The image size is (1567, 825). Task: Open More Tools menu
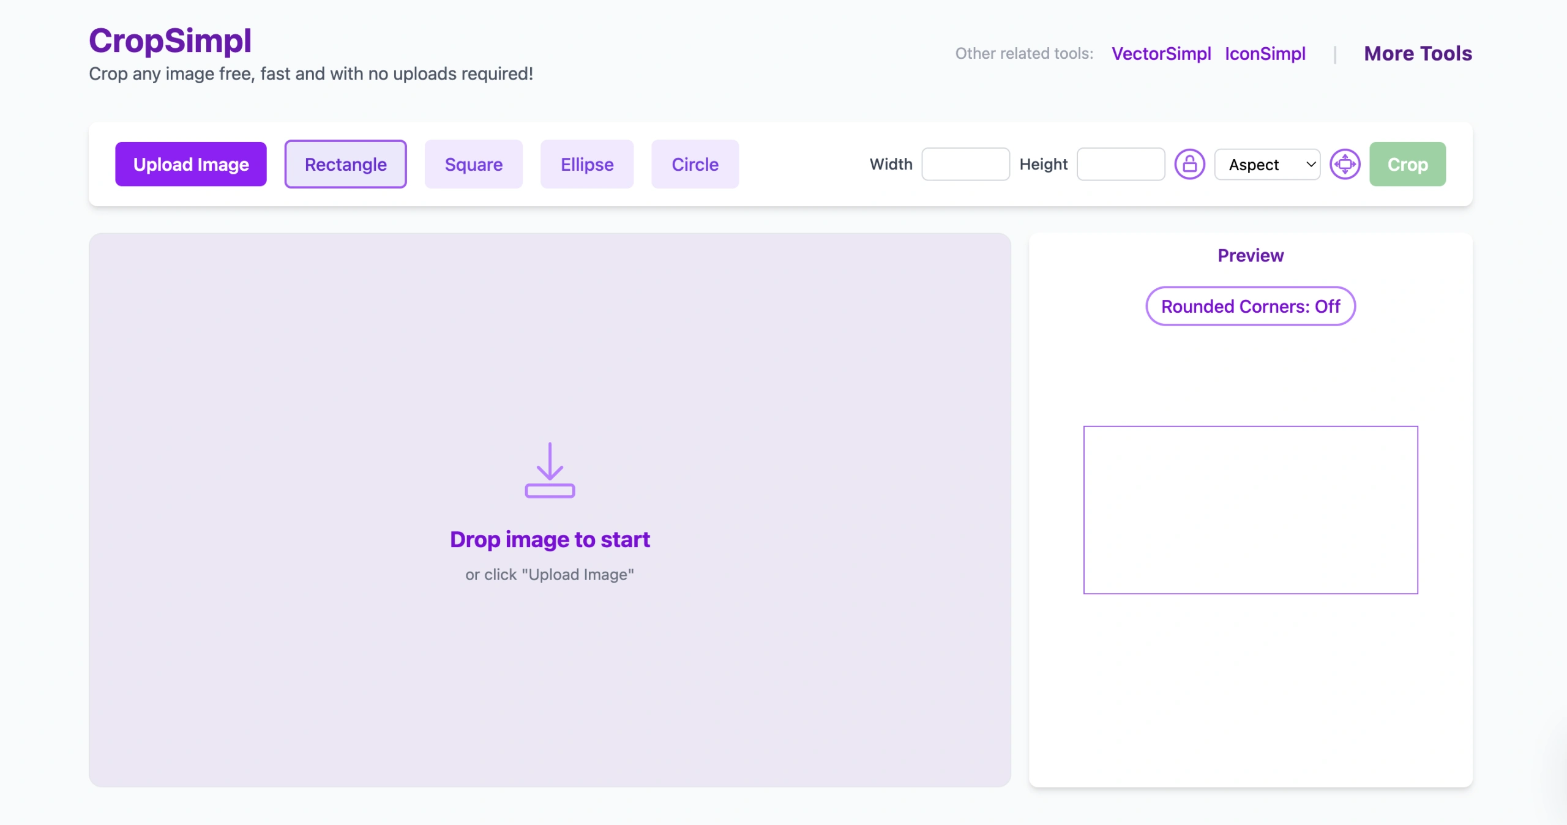pos(1418,54)
